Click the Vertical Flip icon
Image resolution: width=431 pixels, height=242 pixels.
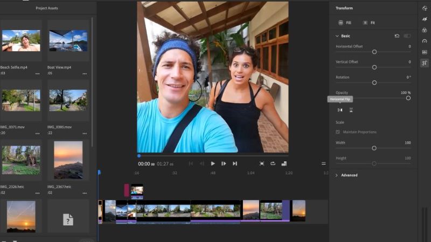pyautogui.click(x=351, y=110)
